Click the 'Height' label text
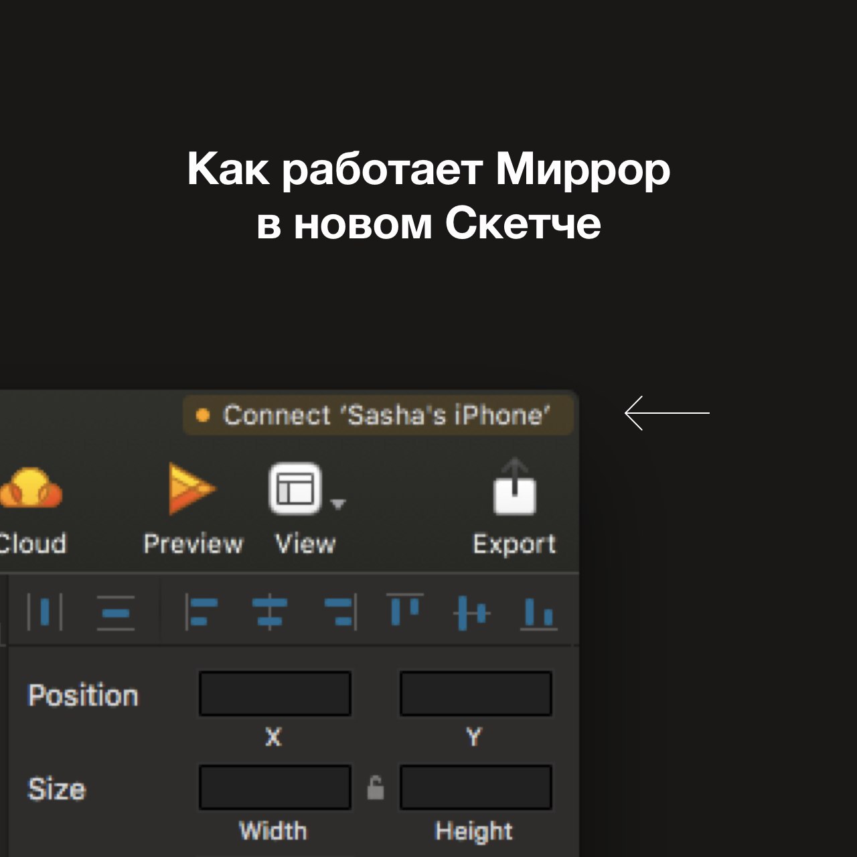This screenshot has width=857, height=857. [x=474, y=832]
